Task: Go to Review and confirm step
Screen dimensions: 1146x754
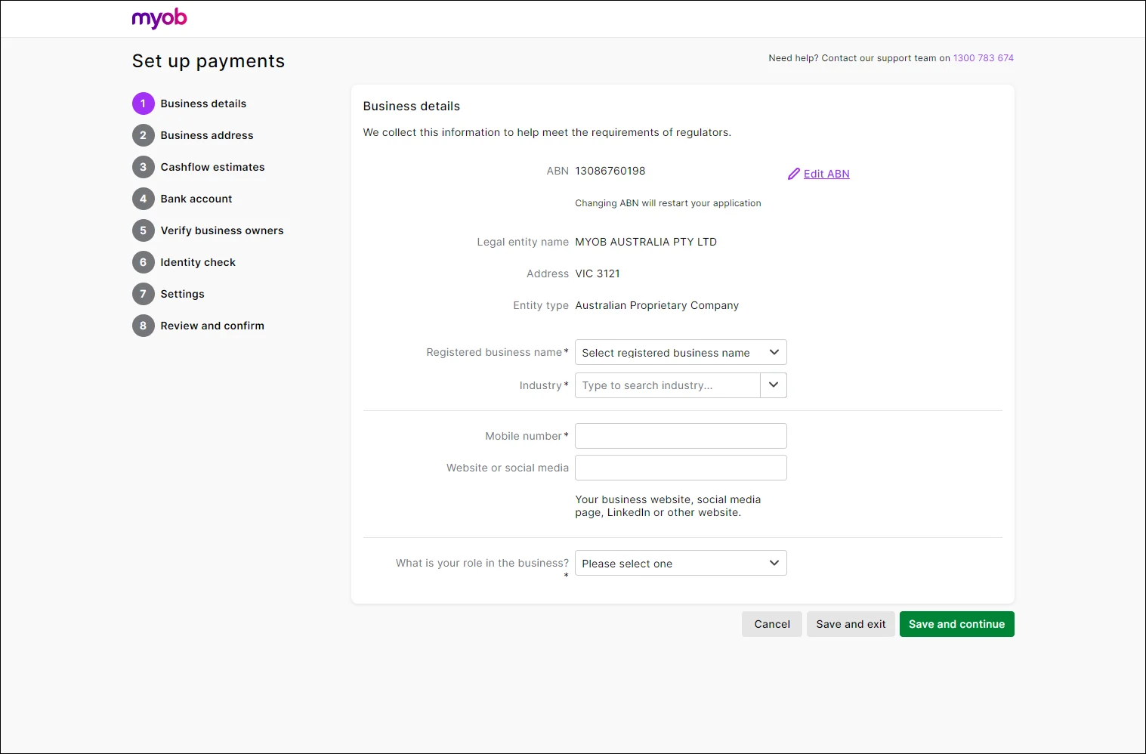Action: 212,326
